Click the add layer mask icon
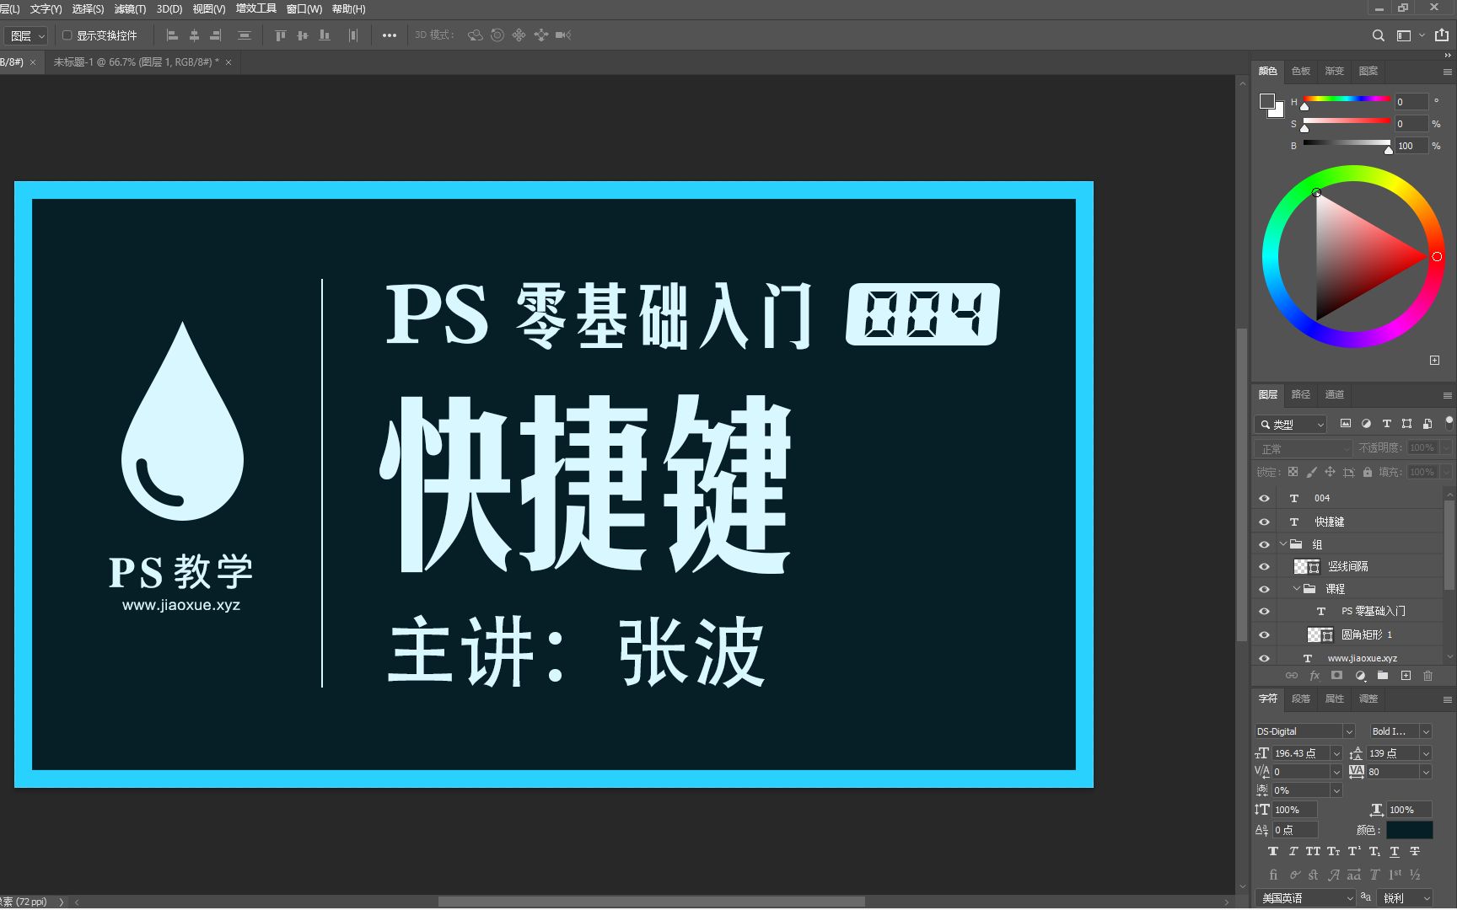1457x910 pixels. pos(1336,676)
